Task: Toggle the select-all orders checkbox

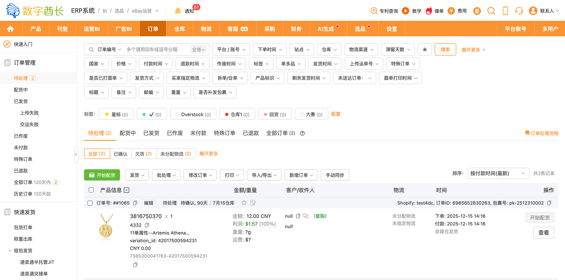Action: point(91,190)
